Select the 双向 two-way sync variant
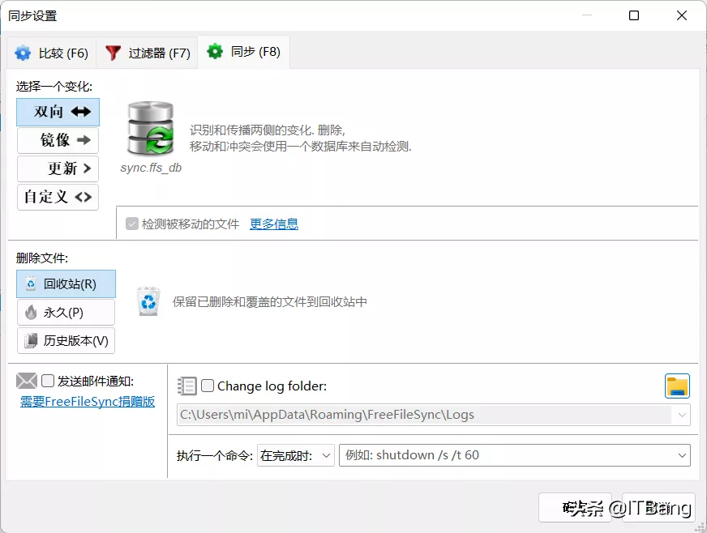The width and height of the screenshot is (707, 533). [58, 112]
